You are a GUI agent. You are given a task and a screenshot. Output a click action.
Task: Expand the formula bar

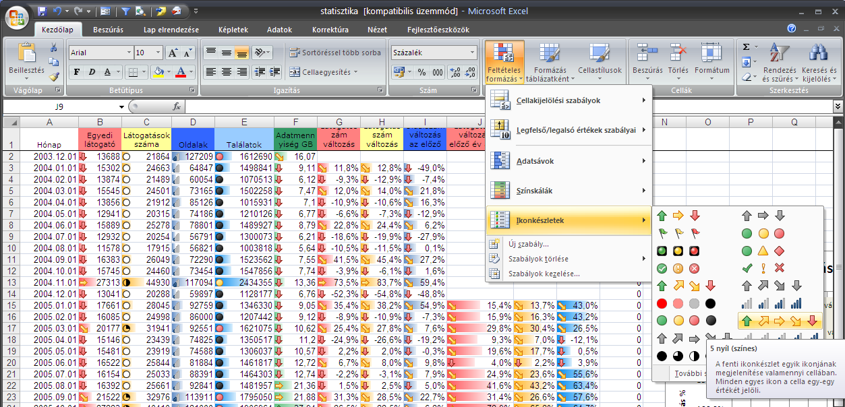pyautogui.click(x=838, y=106)
